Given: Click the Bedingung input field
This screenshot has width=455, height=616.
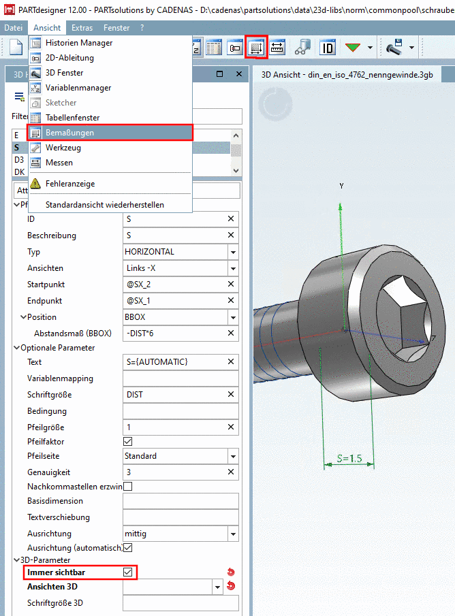Looking at the screenshot, I should [181, 411].
